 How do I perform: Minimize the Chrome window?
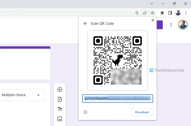pyautogui.click(x=163, y=4)
